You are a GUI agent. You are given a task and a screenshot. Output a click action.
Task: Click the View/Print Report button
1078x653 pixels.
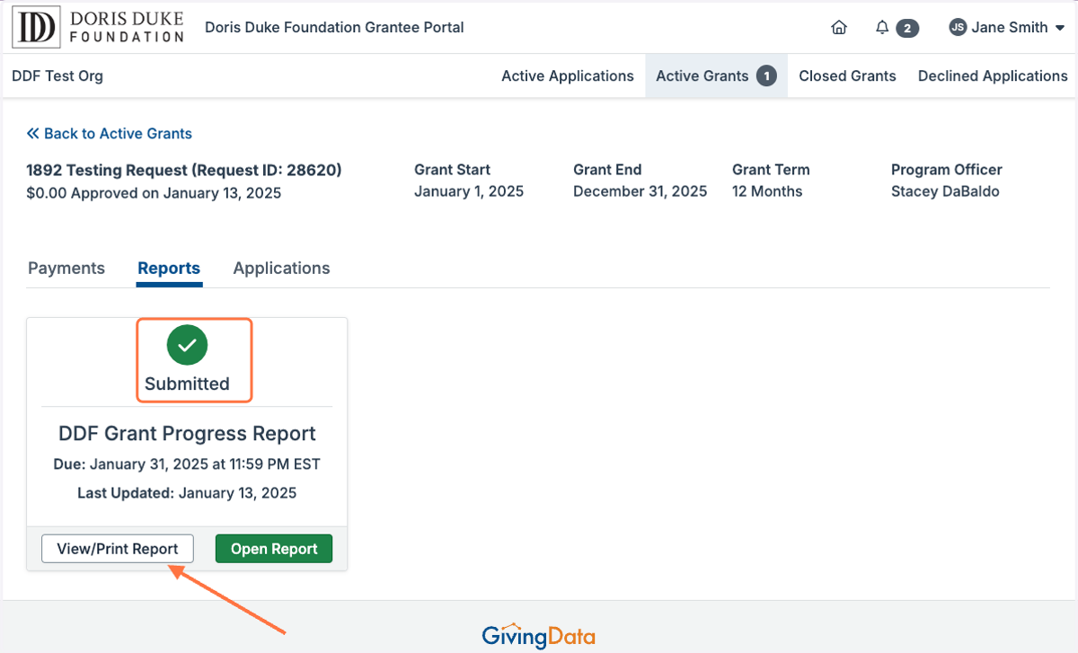118,549
